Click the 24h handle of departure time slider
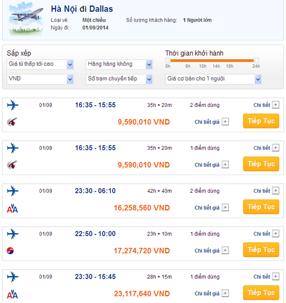Image resolution: width=286 pixels, height=303 pixels. 256,61
